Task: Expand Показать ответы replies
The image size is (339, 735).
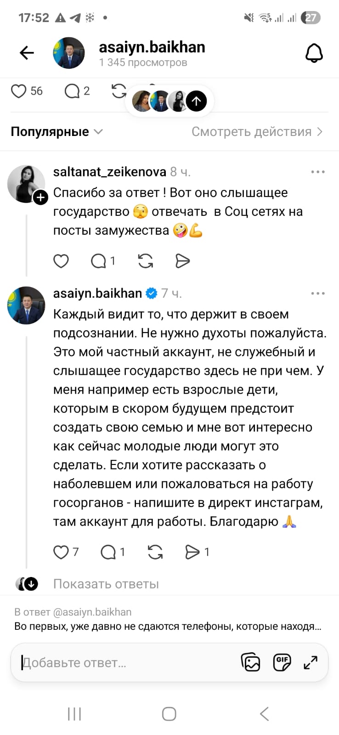Action: [x=106, y=584]
